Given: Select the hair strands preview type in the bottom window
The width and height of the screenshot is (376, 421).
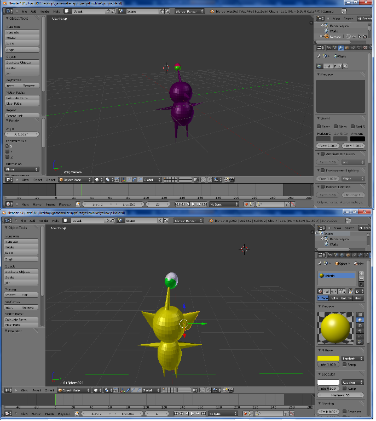Looking at the screenshot, I should [360, 337].
